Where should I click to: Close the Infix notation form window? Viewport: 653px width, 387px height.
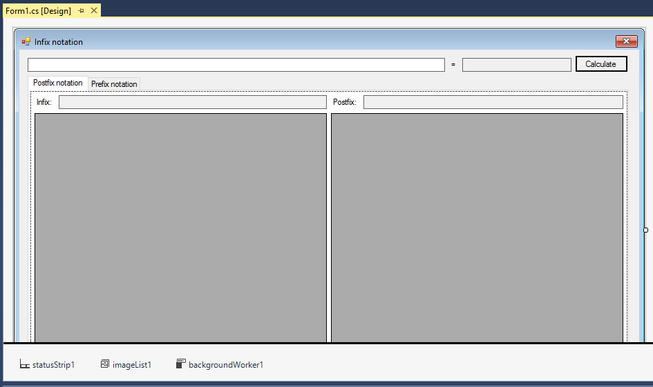626,41
